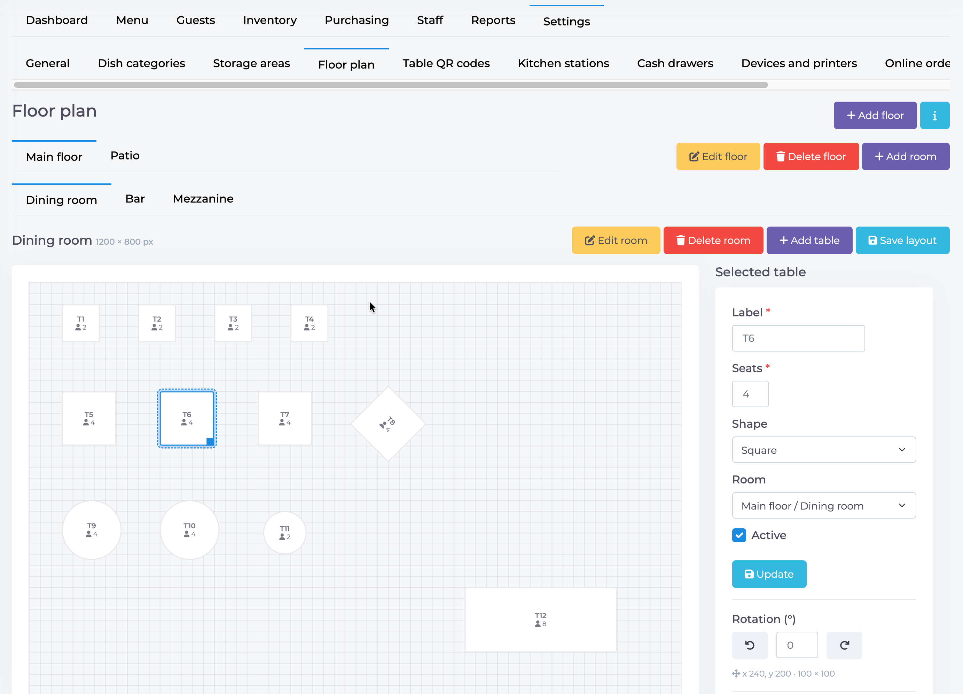
Task: Rotate table counterclockwise icon
Action: (750, 645)
